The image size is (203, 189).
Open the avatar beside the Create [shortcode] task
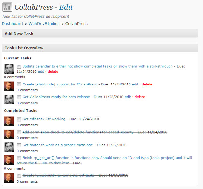pyautogui.click(x=9, y=86)
